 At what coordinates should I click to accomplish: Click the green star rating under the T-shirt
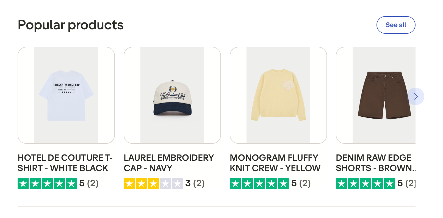(47, 183)
